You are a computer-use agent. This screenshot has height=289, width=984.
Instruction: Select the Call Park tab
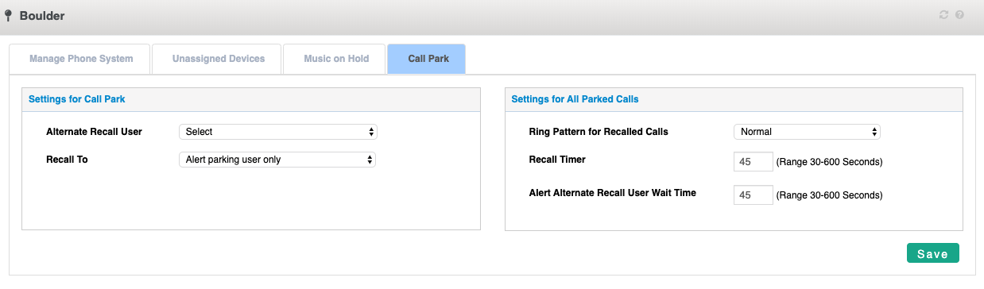click(428, 59)
